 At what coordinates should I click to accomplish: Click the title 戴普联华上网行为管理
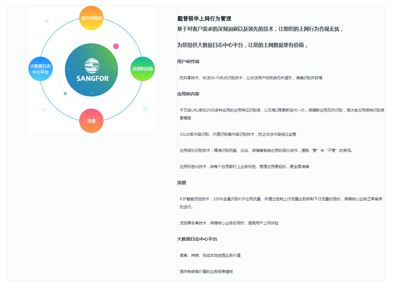(x=204, y=19)
